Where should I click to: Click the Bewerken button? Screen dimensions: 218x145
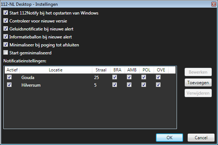(x=198, y=72)
